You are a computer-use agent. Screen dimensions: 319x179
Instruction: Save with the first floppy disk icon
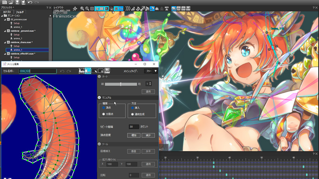tap(17, 2)
